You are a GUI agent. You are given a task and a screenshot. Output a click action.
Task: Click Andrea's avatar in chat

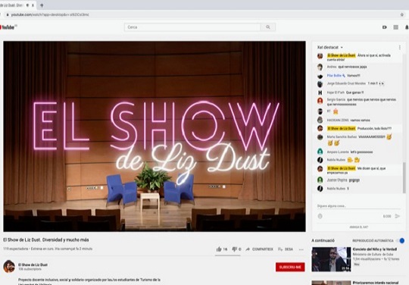pos(320,67)
